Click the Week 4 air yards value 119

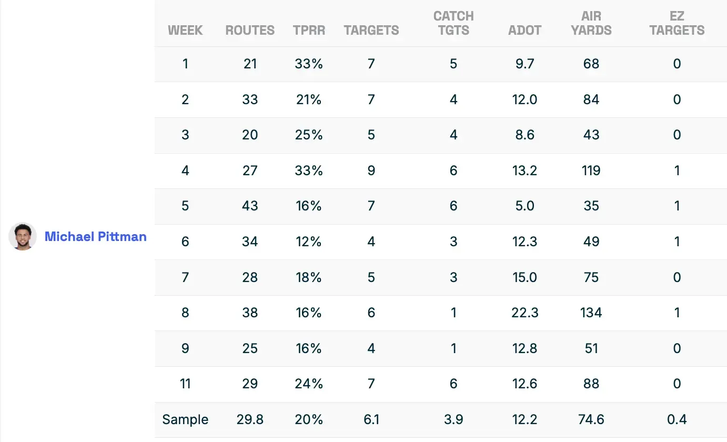(x=591, y=171)
